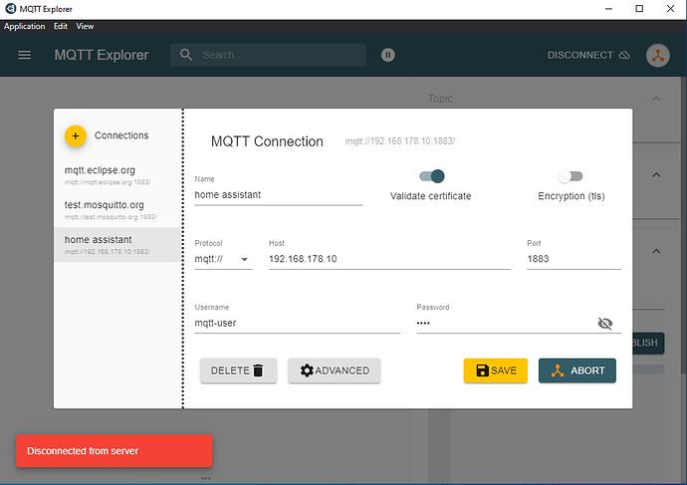
Task: Enable the Encryption (tls) switch
Action: tap(571, 176)
